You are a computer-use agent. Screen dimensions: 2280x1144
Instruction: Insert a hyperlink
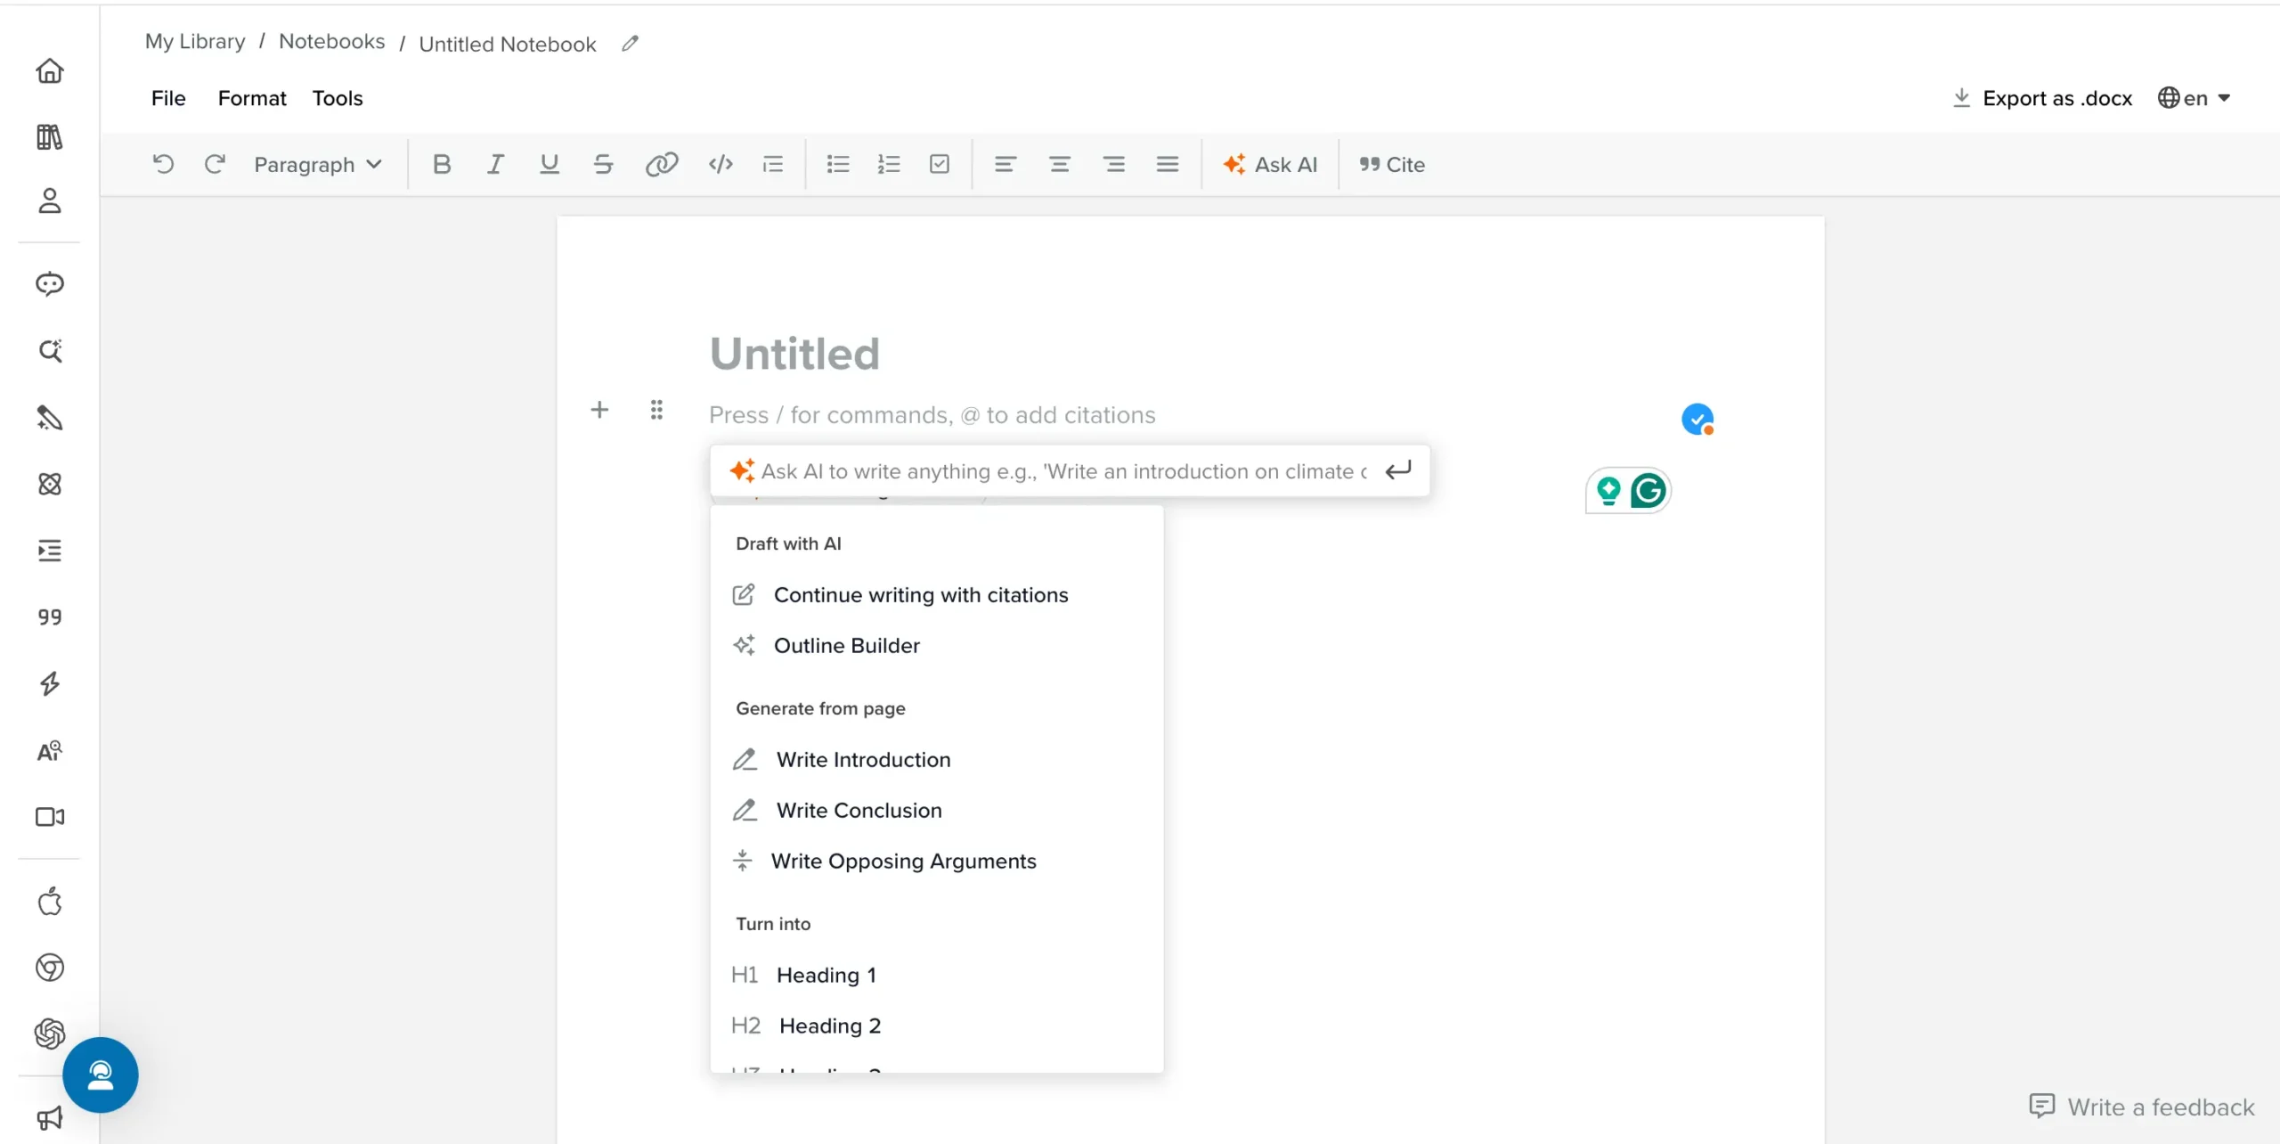tap(662, 164)
